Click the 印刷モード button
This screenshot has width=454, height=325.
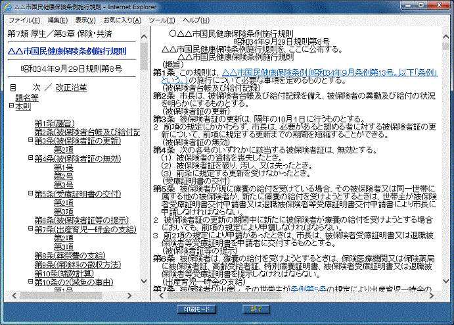coord(197,308)
